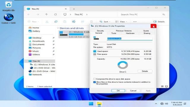This screenshot has height=107, width=190.
Task: Switch to the Previous Versions tab
Action: [x=123, y=31]
